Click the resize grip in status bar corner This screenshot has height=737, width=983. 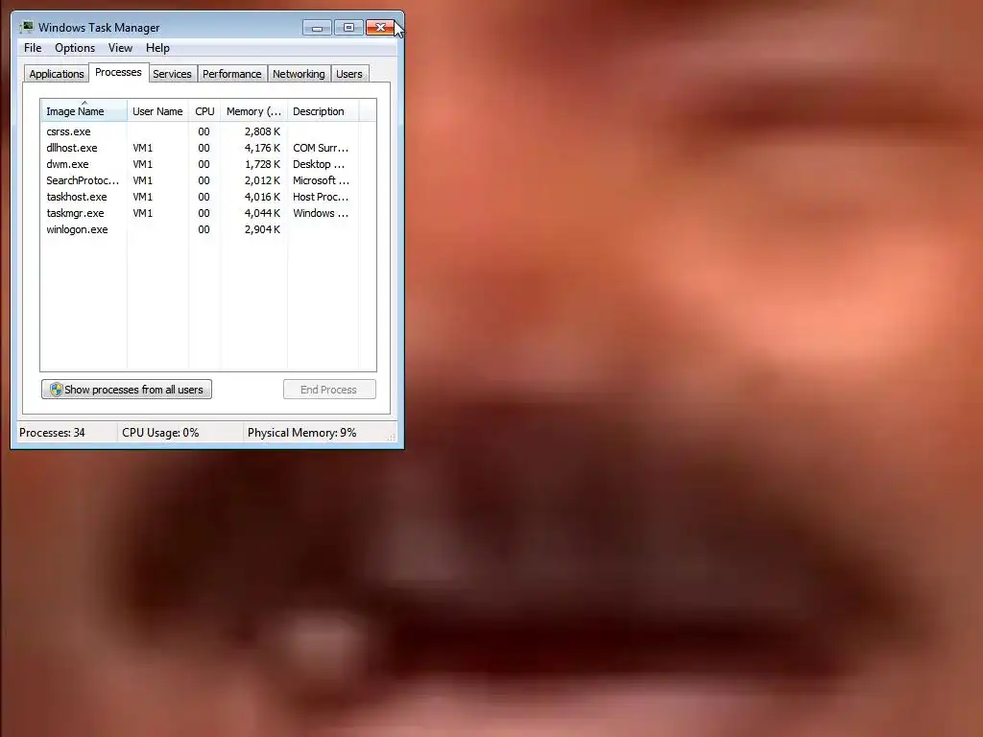pyautogui.click(x=392, y=437)
